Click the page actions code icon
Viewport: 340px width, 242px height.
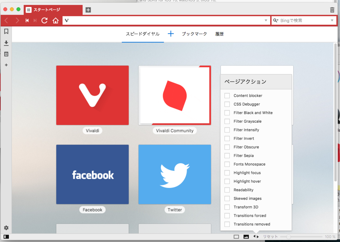tap(256, 237)
